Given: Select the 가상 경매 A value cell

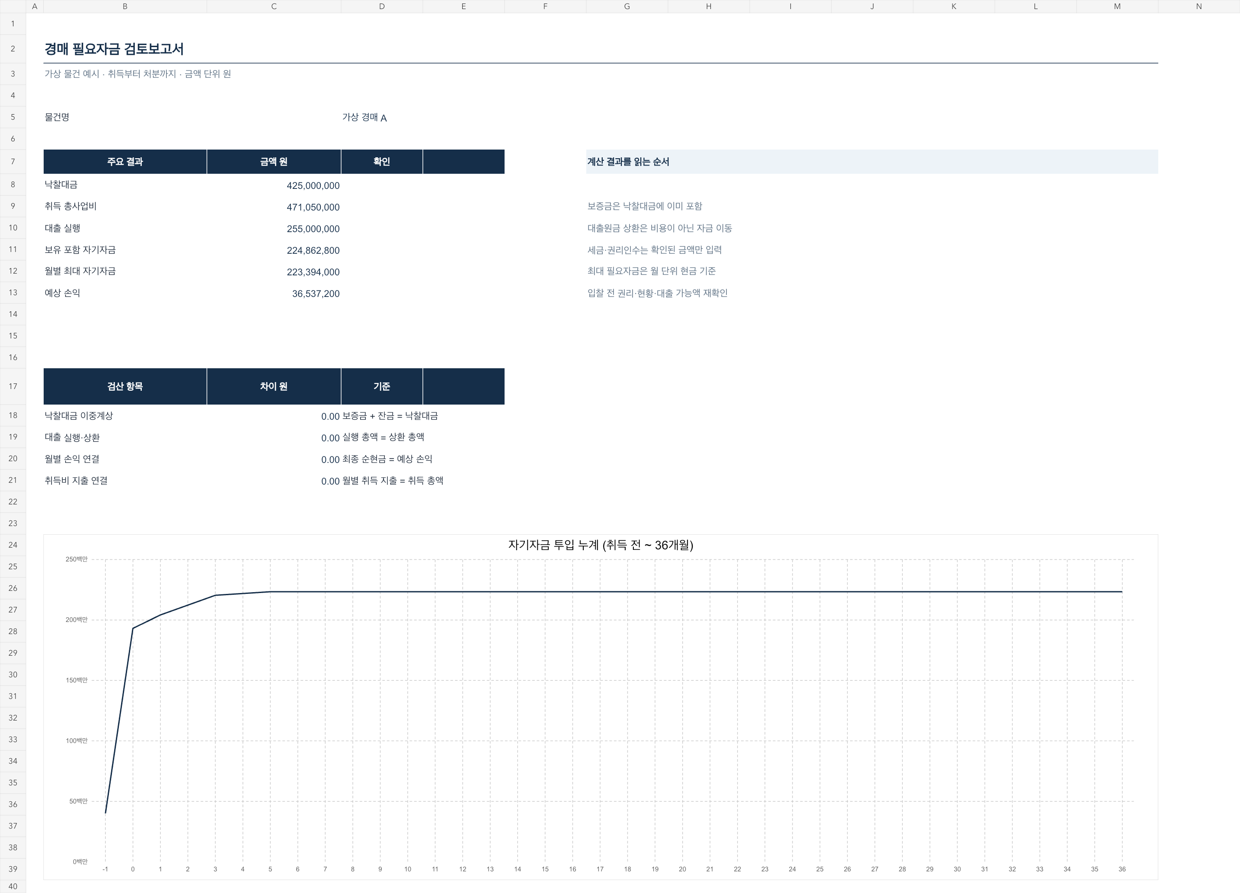Looking at the screenshot, I should pyautogui.click(x=382, y=117).
